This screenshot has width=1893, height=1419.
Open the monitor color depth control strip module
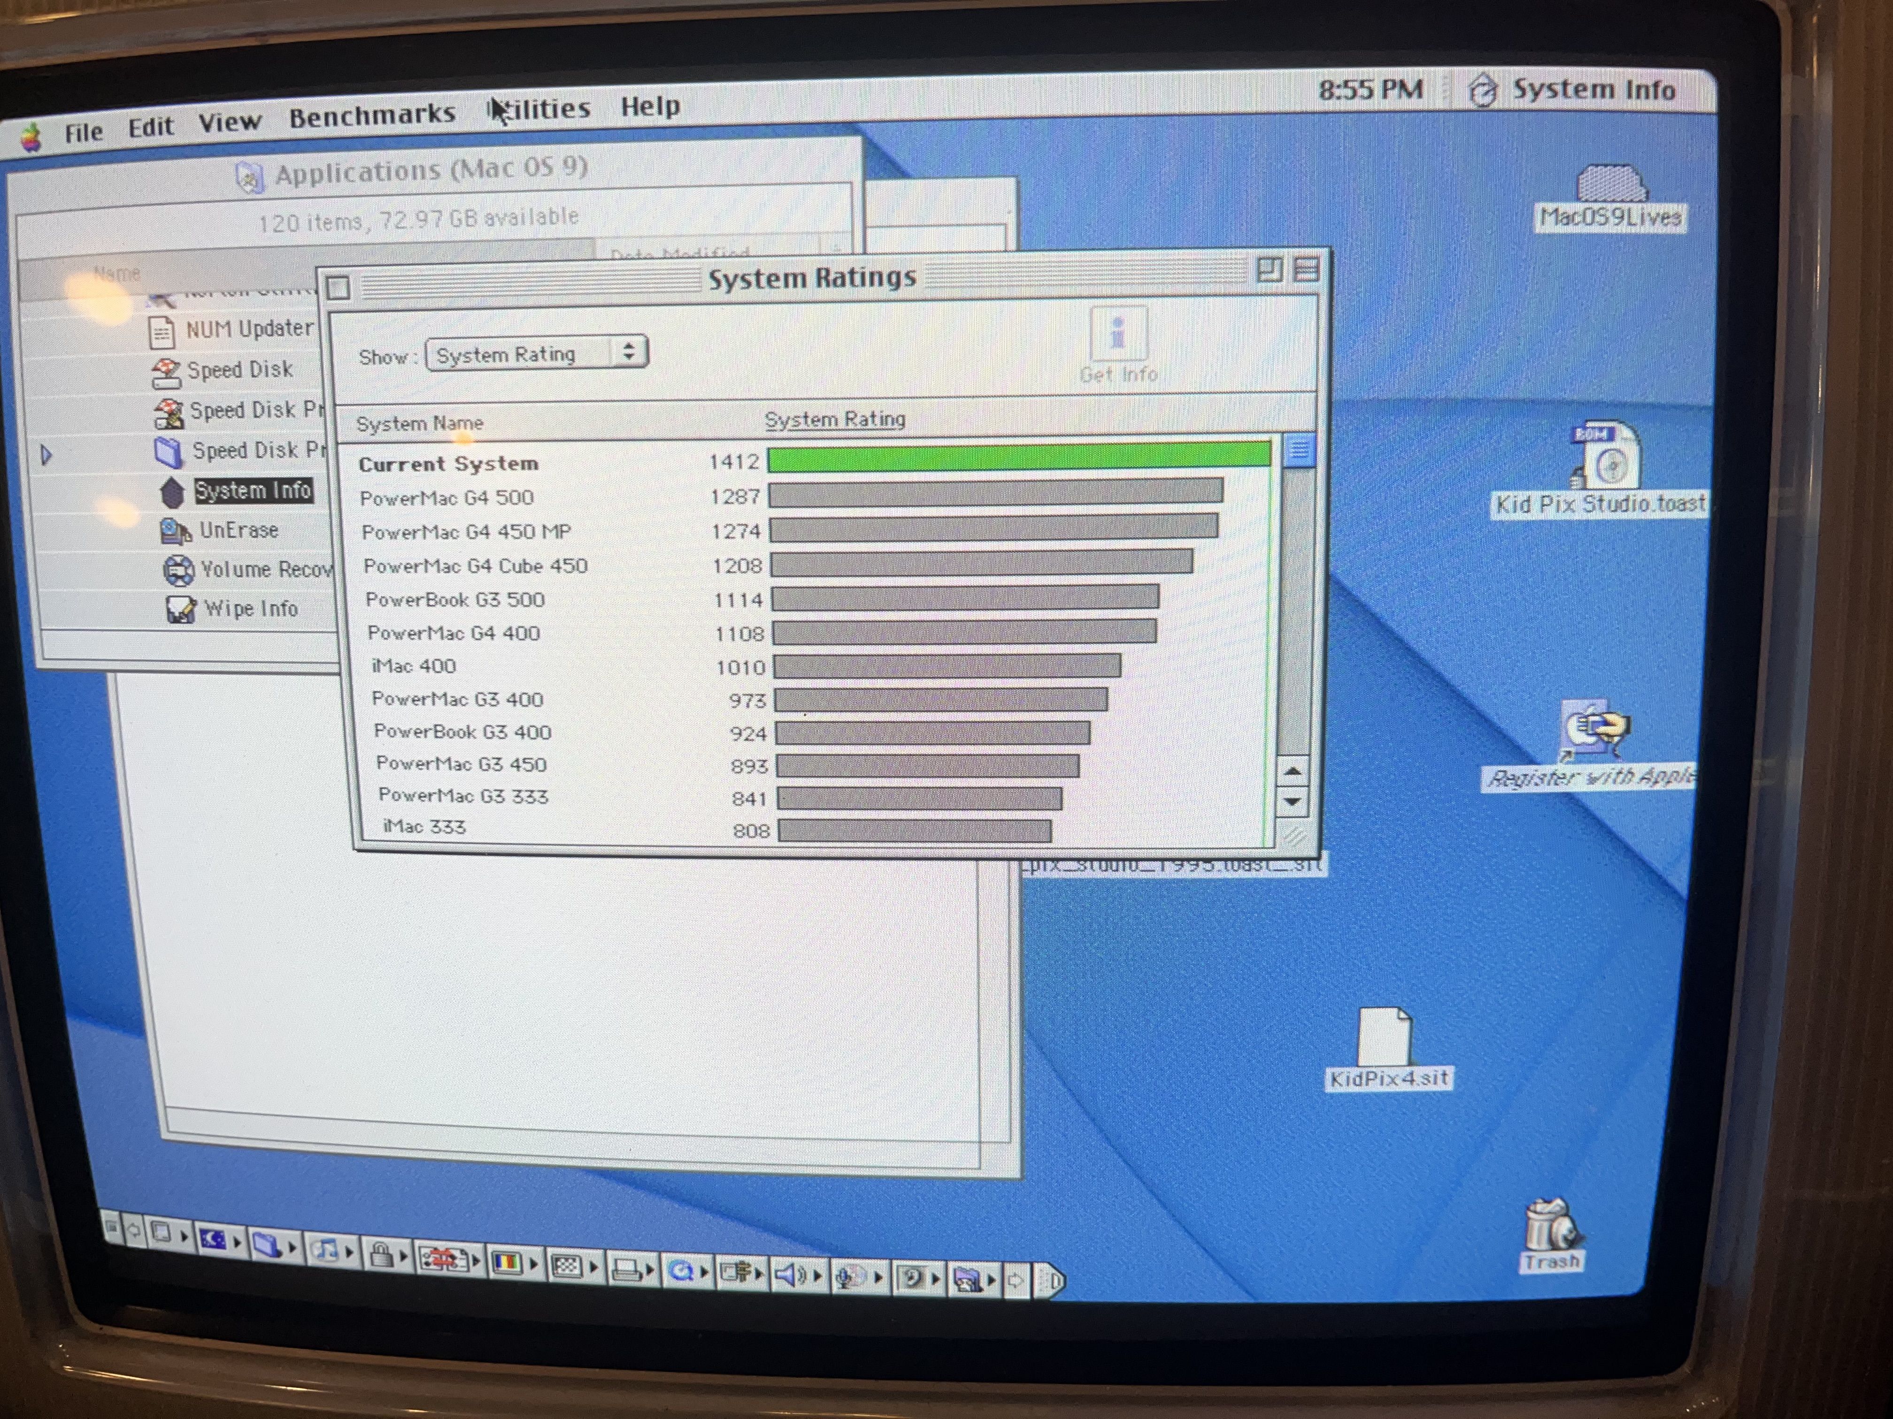pyautogui.click(x=508, y=1262)
